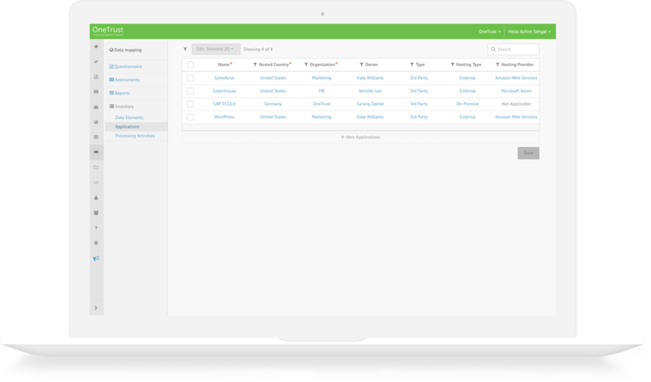Open the document icon in the sidebar
This screenshot has height=382, width=651.
click(x=96, y=77)
